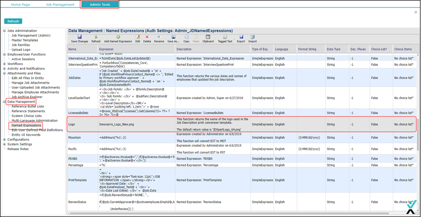The height and width of the screenshot is (217, 421).
Task: Click the Export toolbar icon
Action: coord(241,37)
